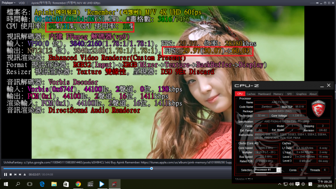The width and height of the screenshot is (336, 189).
Task: Switch to the Mainboard tab in CPU-Z
Action: click(x=264, y=94)
